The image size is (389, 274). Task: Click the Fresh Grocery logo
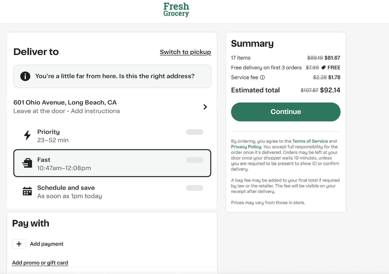click(176, 9)
